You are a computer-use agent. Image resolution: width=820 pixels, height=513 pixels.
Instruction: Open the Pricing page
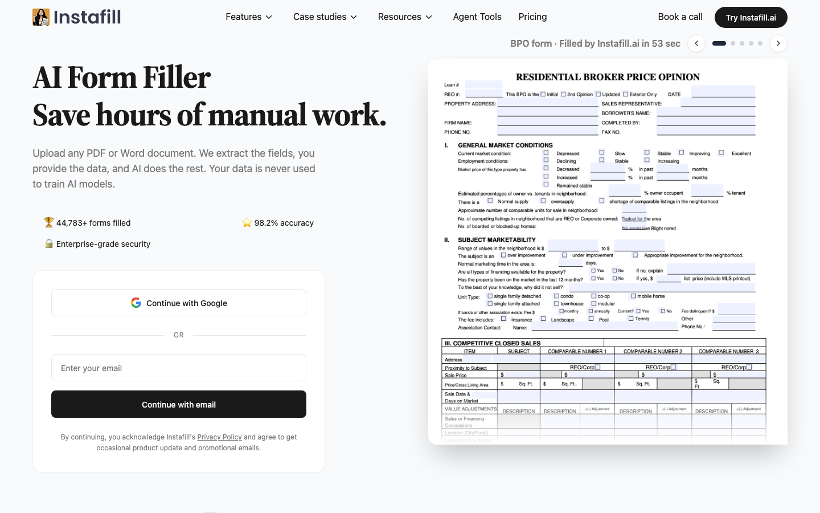(x=532, y=17)
